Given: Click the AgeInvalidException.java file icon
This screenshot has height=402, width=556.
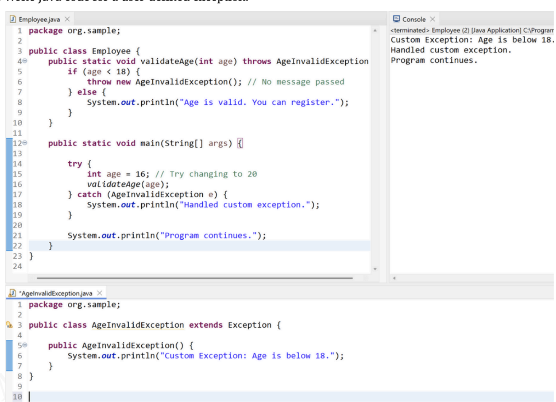Looking at the screenshot, I should click(x=13, y=293).
